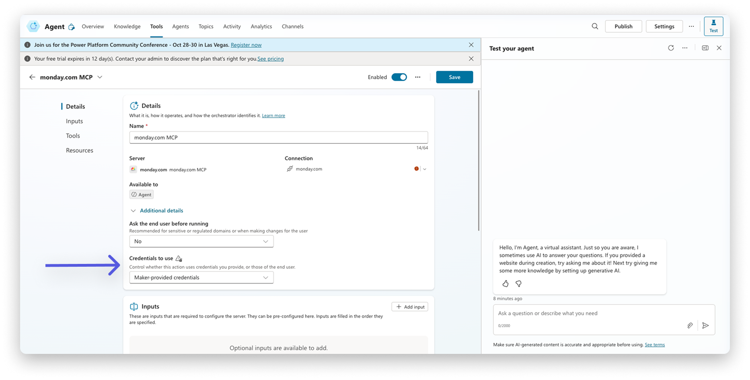Click the agent edit icon beside Agent title
The height and width of the screenshot is (380, 750).
(72, 27)
